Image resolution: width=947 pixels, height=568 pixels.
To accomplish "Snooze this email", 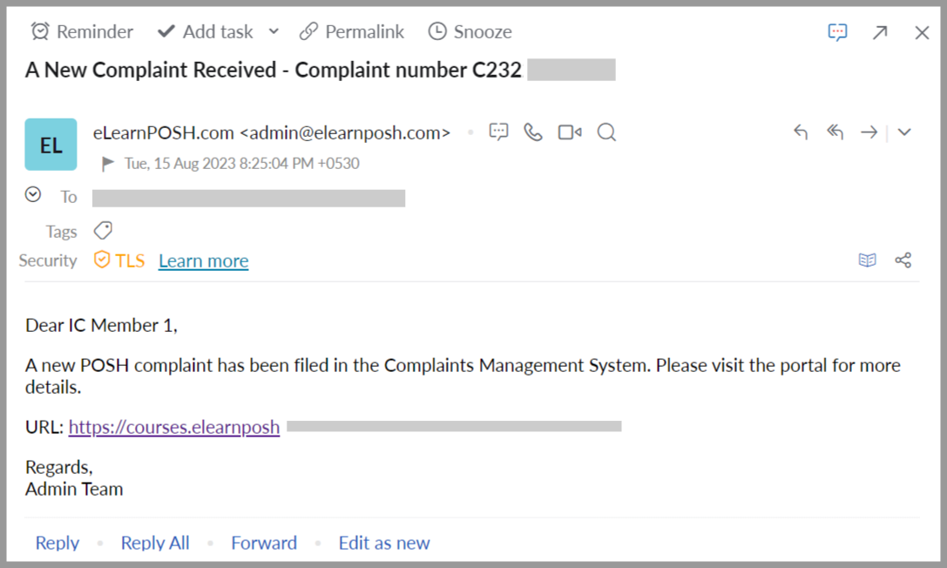I will pos(470,32).
